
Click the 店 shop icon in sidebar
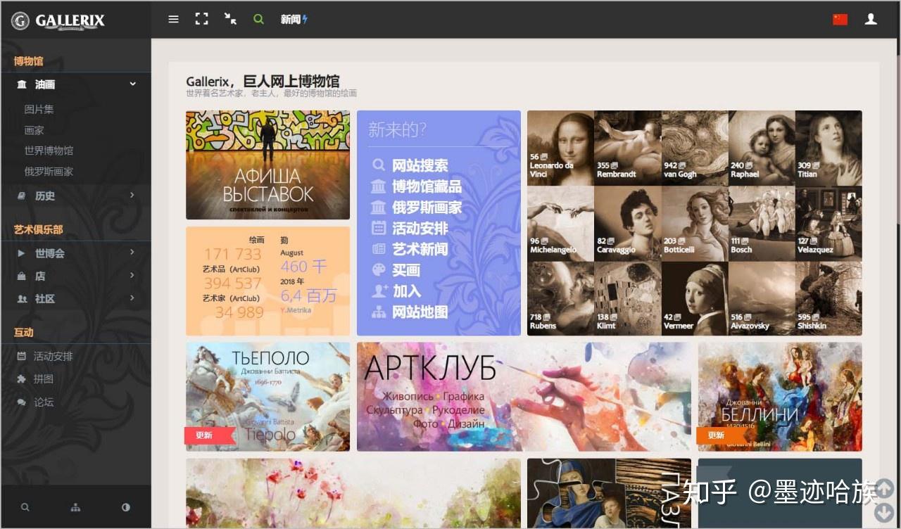pyautogui.click(x=21, y=276)
